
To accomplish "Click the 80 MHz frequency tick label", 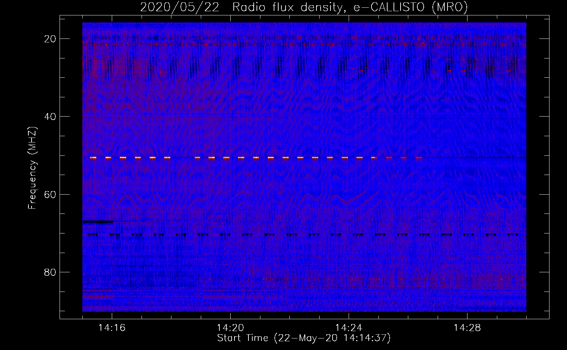I will point(50,272).
